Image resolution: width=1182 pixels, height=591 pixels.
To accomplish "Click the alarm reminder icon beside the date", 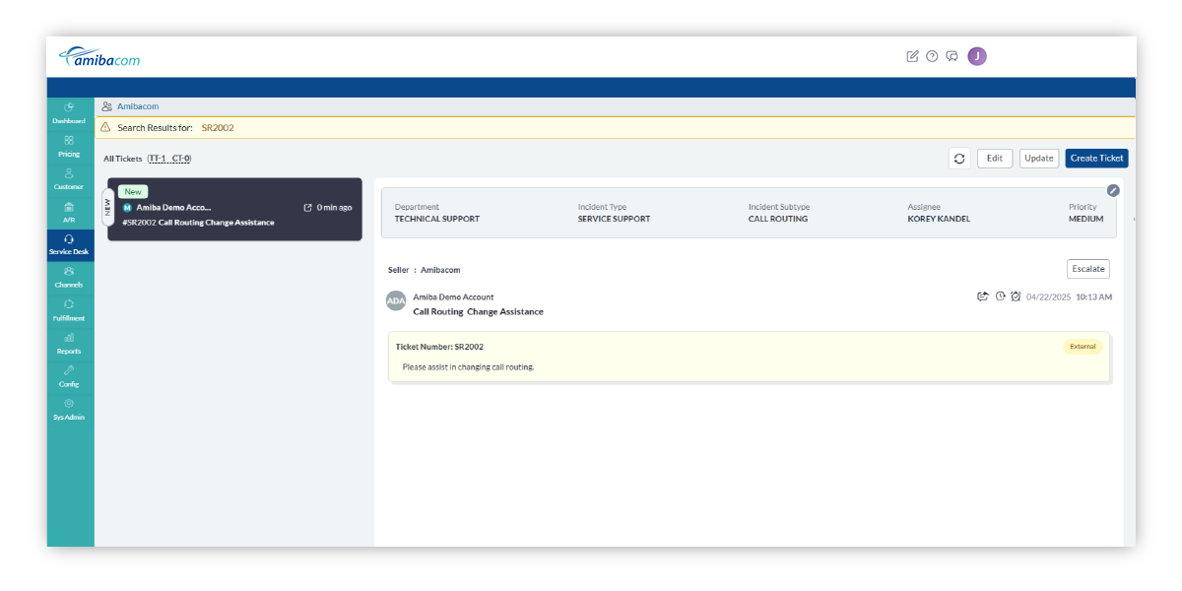I will coord(1016,296).
